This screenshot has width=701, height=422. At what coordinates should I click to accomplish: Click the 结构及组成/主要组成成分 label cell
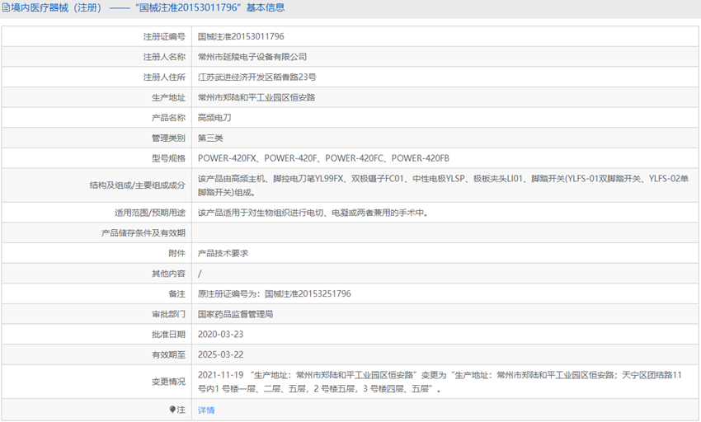[137, 185]
